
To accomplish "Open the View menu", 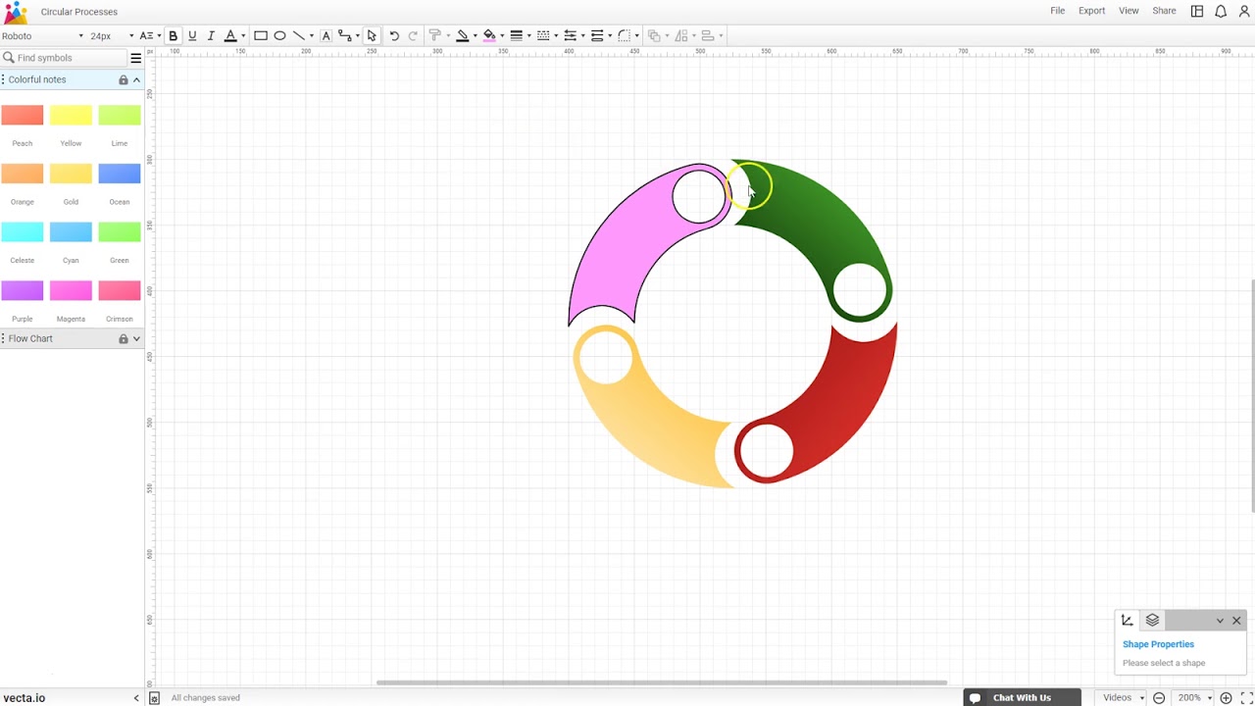I will [x=1129, y=11].
